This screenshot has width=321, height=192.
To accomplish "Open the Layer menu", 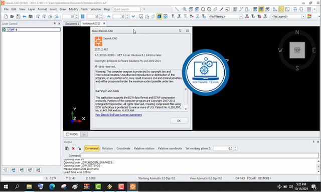I will 31,9.
